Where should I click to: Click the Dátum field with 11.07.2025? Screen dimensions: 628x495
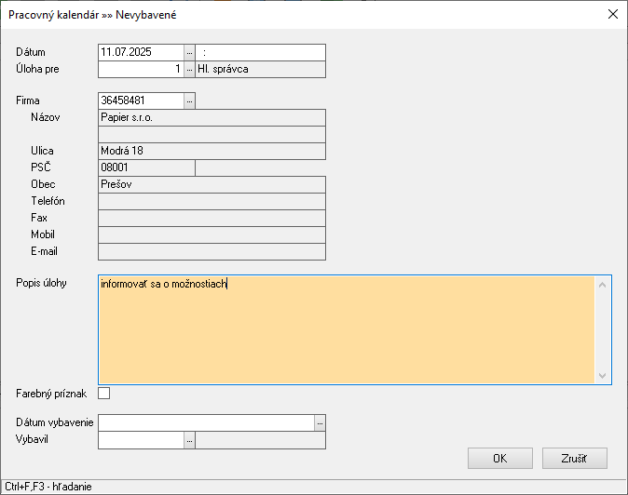[141, 52]
